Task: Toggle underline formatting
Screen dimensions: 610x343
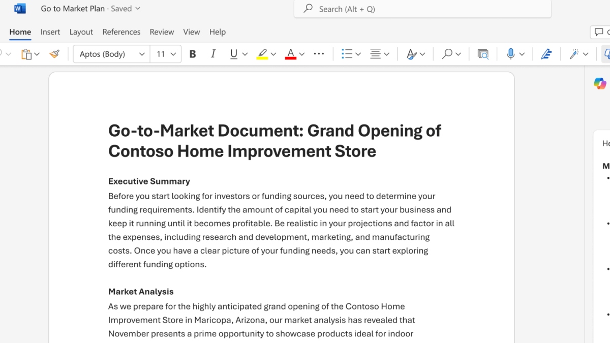Action: (x=233, y=54)
